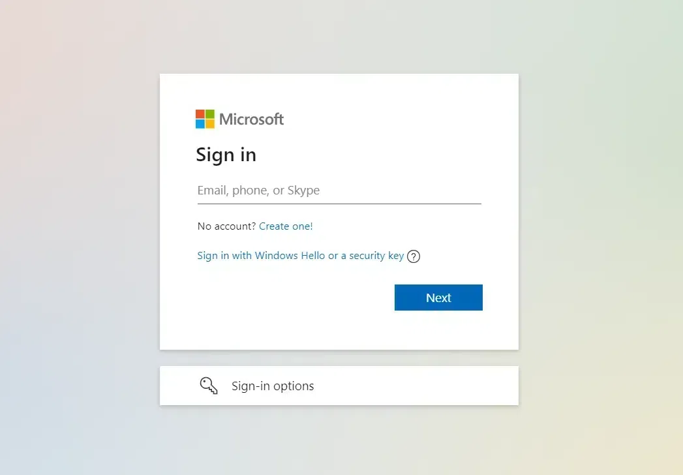
Task: Click the underline beneath the email field
Action: coord(339,204)
